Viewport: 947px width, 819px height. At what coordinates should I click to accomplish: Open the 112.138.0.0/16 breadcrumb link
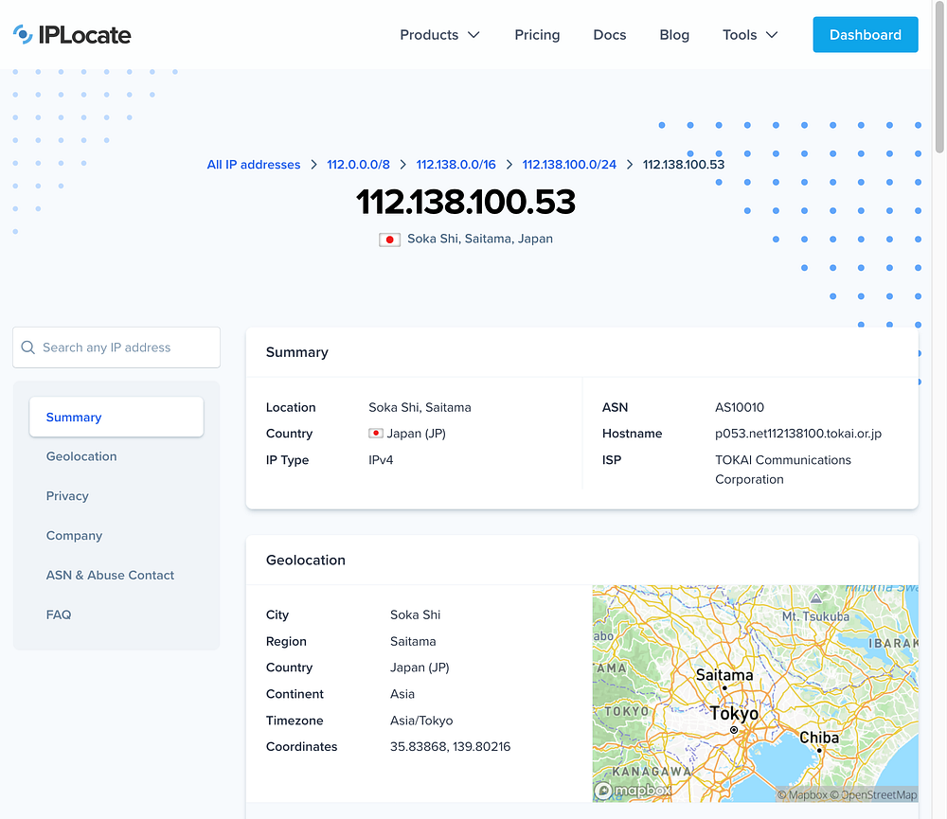click(x=456, y=165)
